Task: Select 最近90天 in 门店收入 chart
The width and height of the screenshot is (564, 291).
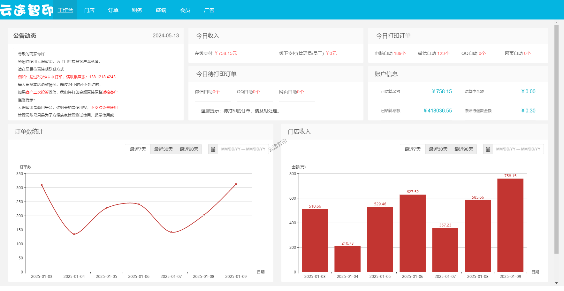Action: (464, 149)
